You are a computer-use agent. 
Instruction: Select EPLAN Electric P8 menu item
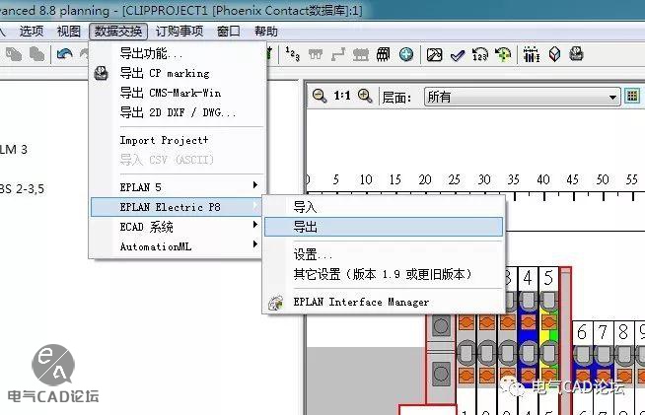(x=177, y=207)
